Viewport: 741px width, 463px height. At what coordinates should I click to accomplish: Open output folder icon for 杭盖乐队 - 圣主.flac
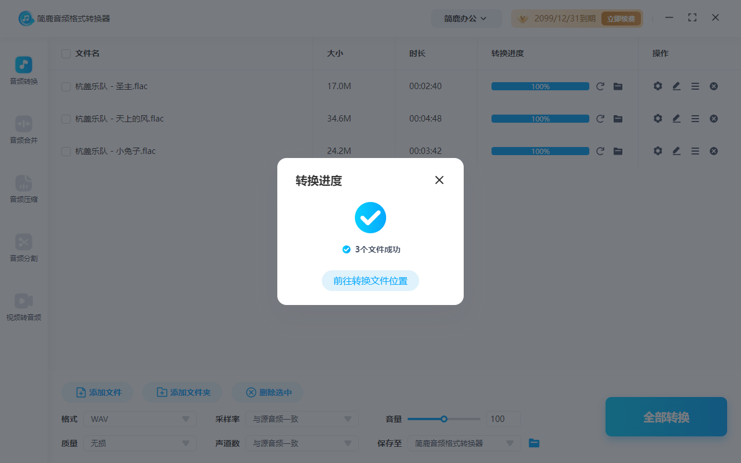click(x=618, y=86)
